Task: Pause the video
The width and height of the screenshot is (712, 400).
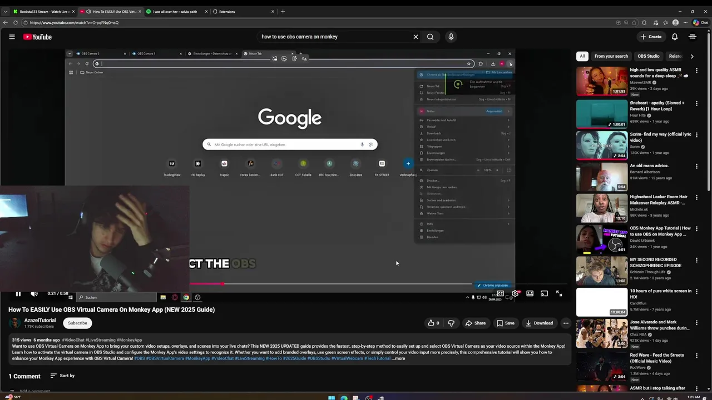Action: click(x=18, y=294)
